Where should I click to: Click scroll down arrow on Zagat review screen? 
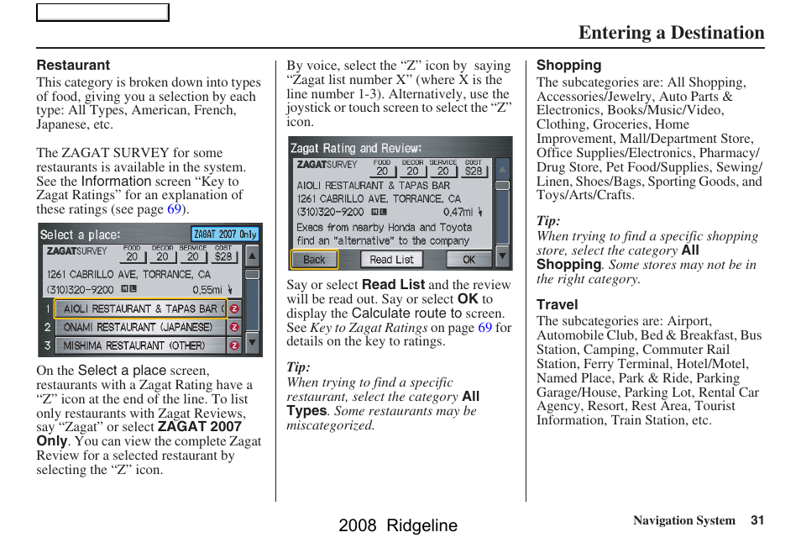(503, 256)
